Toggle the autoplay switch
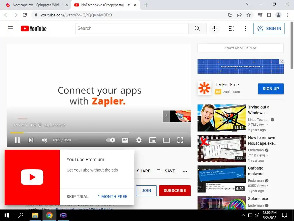The height and width of the screenshot is (221, 294). point(111,140)
